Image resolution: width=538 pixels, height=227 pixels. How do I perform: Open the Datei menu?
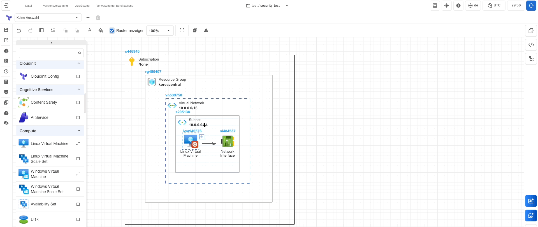(x=29, y=6)
